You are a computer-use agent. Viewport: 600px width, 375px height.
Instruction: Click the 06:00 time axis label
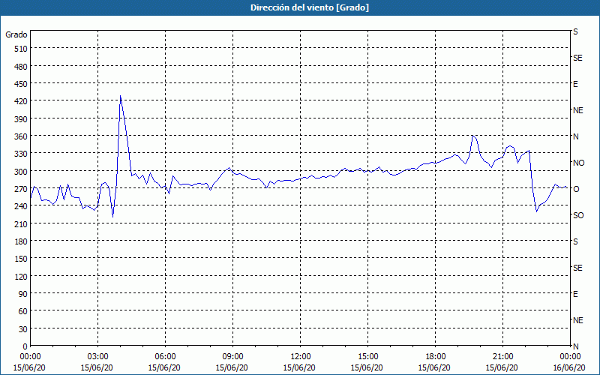[x=165, y=357]
